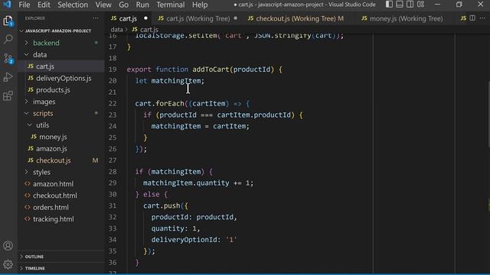The height and width of the screenshot is (275, 490).
Task: Open money.js in the explorer tree
Action: 61,137
